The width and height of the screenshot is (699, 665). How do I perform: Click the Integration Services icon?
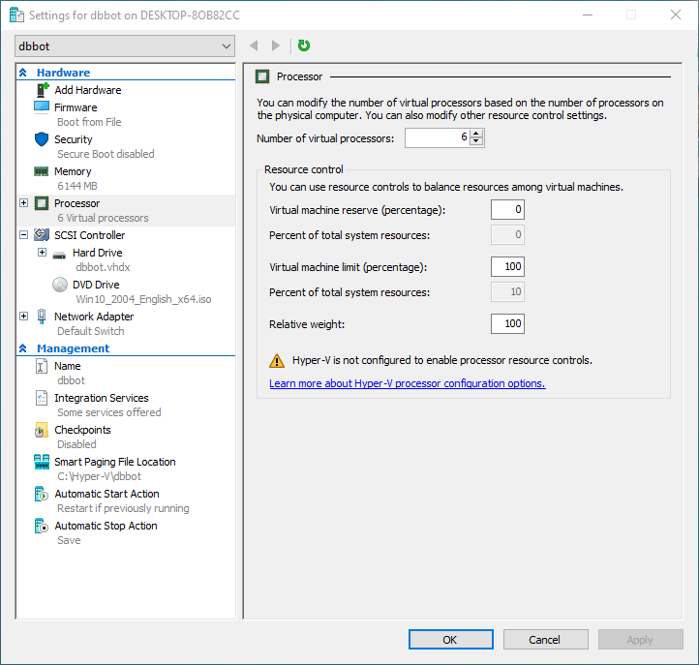42,398
